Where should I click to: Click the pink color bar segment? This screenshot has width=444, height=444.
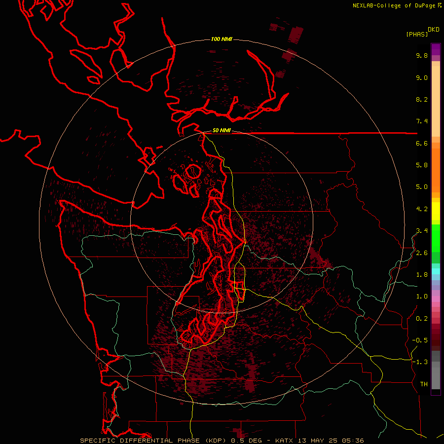(x=436, y=299)
